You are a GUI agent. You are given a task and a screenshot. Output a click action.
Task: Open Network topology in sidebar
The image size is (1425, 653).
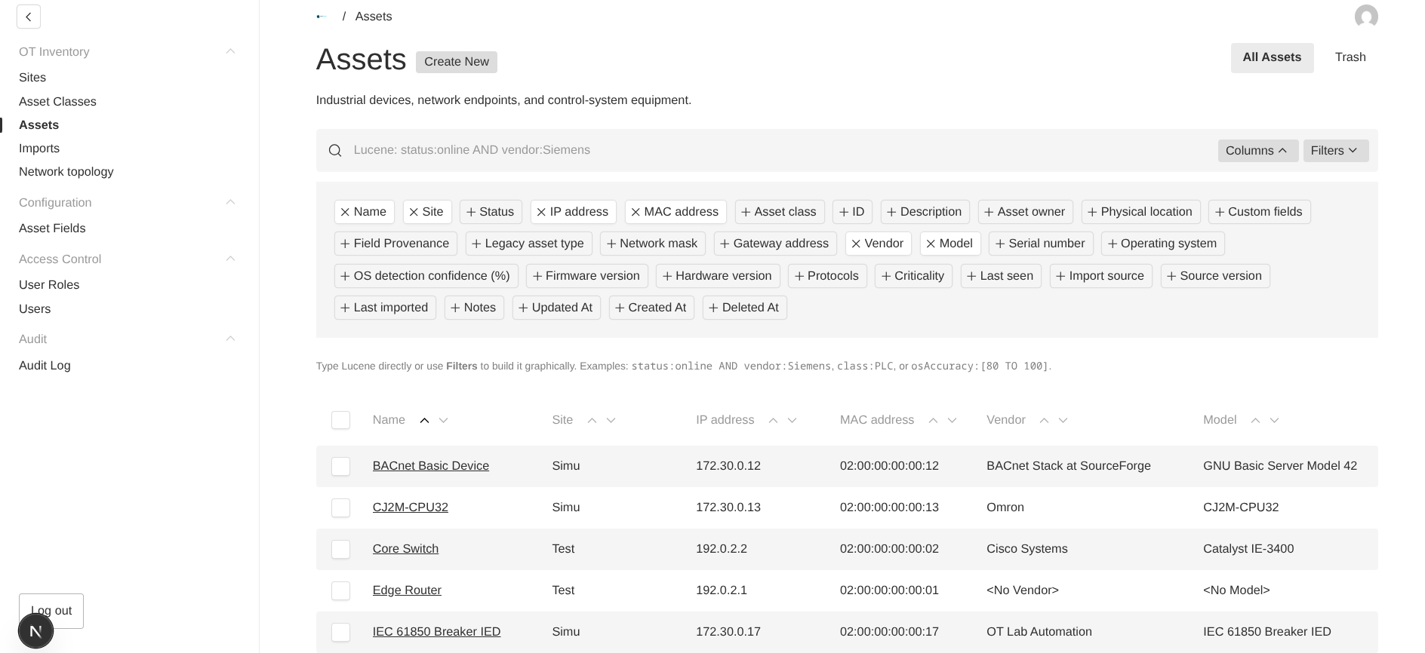tap(66, 172)
